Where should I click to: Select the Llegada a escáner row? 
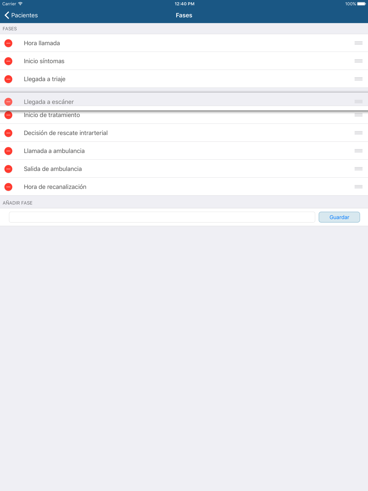(x=184, y=101)
